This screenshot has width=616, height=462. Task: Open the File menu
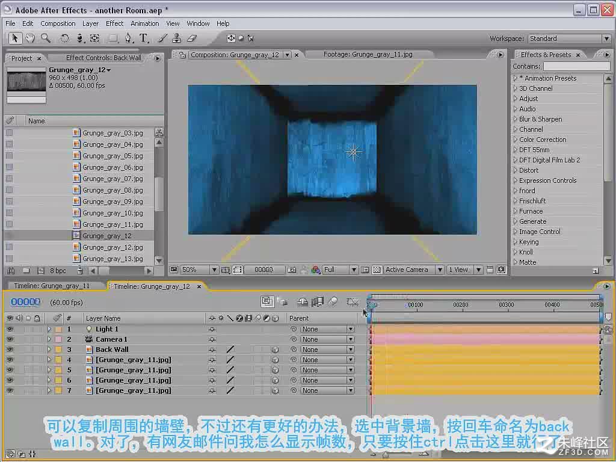point(10,23)
